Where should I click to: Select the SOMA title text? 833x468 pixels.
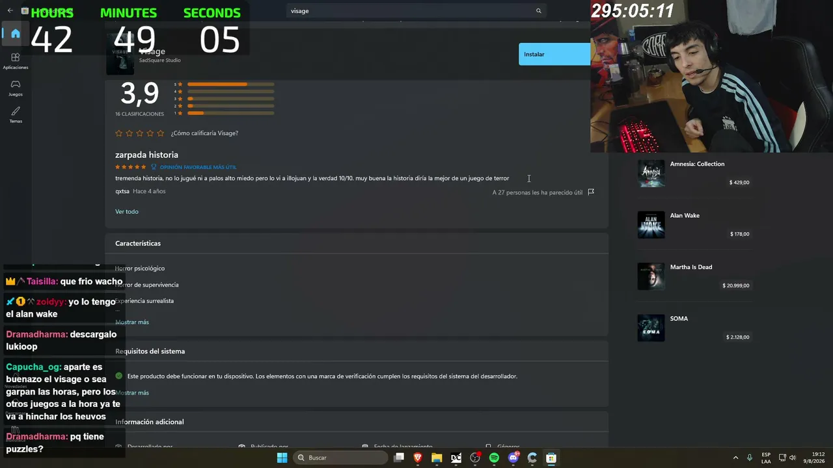[679, 318]
